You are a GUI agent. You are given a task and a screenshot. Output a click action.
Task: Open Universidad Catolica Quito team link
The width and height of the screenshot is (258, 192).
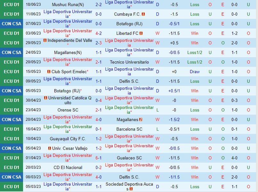[70, 100]
